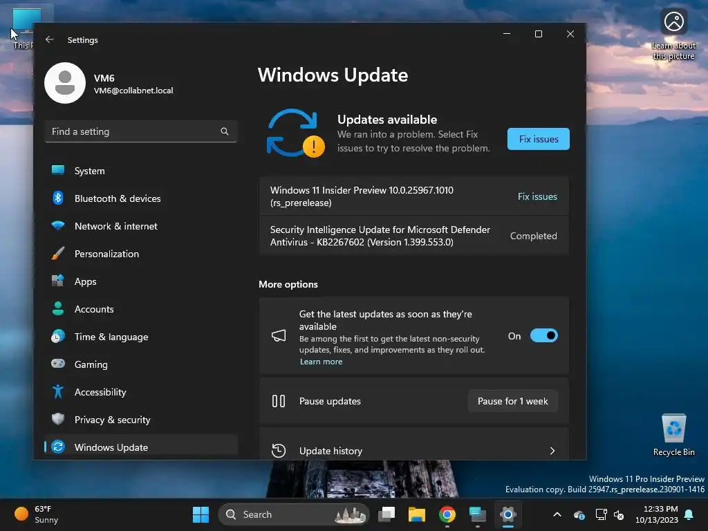
Task: Launch Google Chrome from the taskbar
Action: pos(447,514)
